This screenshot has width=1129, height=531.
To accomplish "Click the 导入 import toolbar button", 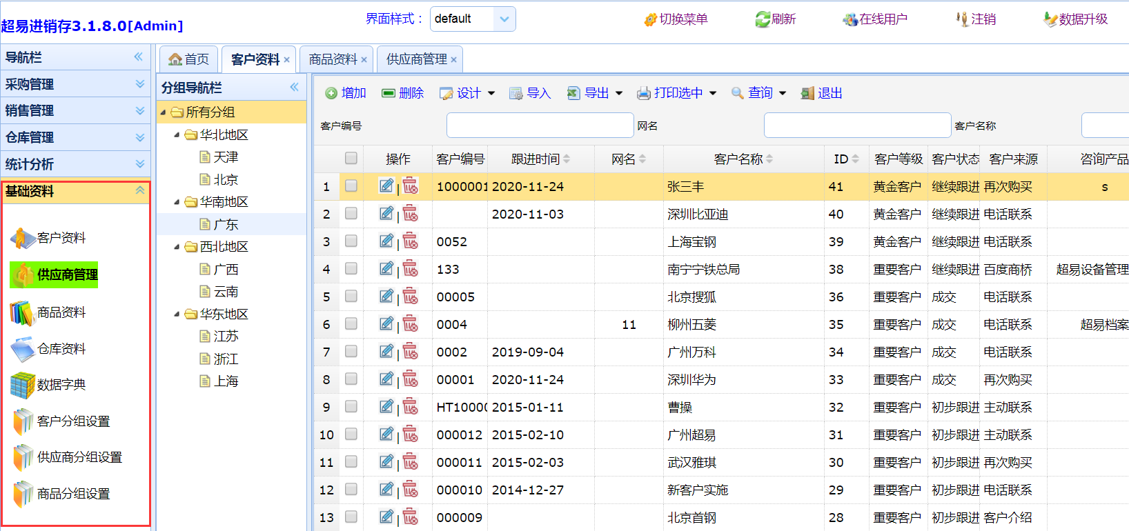I will coord(530,93).
